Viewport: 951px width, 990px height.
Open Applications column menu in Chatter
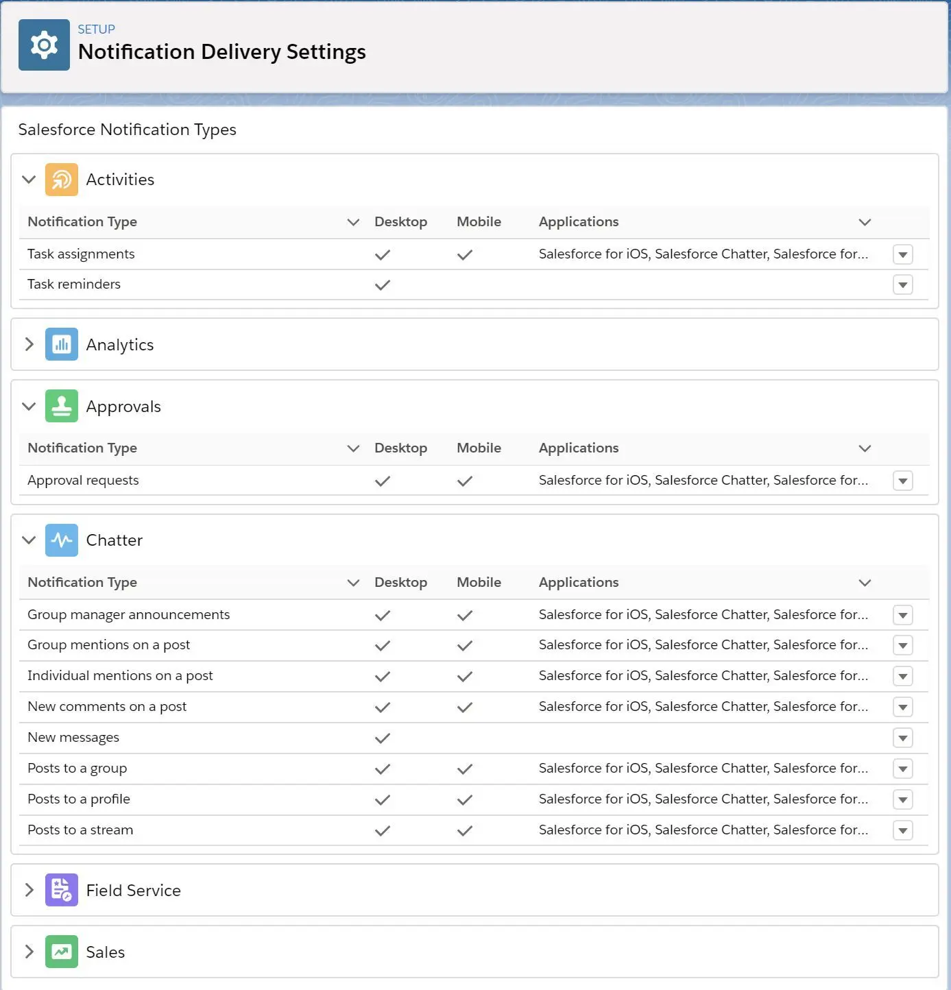tap(865, 583)
